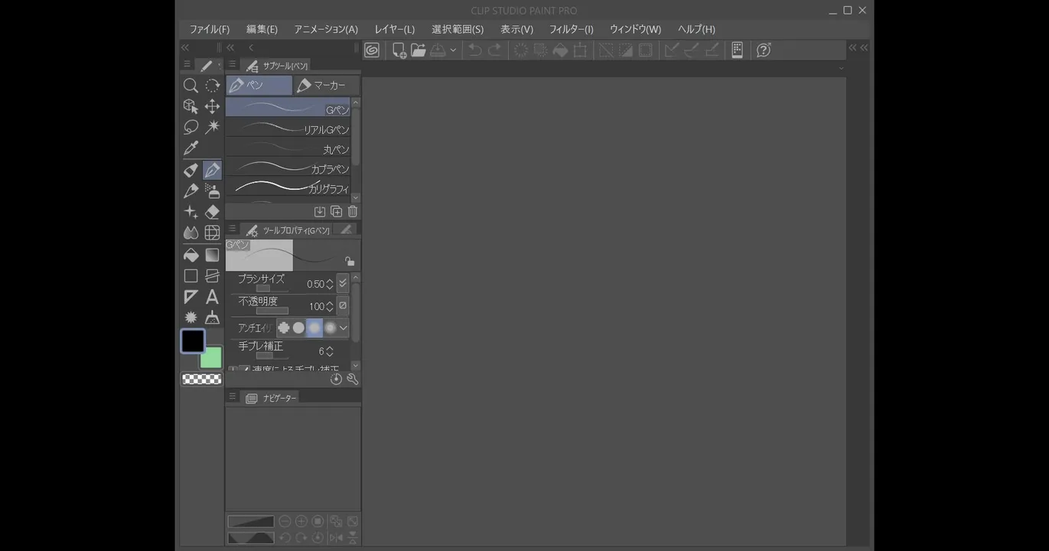Open the フィルター(I) menu
This screenshot has width=1049, height=551.
572,29
